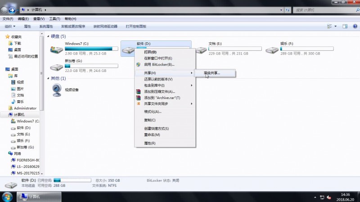The height and width of the screenshot is (202, 360).
Task: Choose 启用 BitLocker(B) in context menu
Action: click(x=165, y=64)
